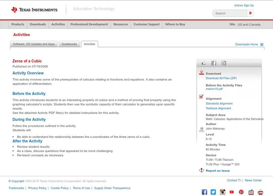Open the footer TI Tube icon
This screenshot has height=196, width=273.
click(260, 192)
